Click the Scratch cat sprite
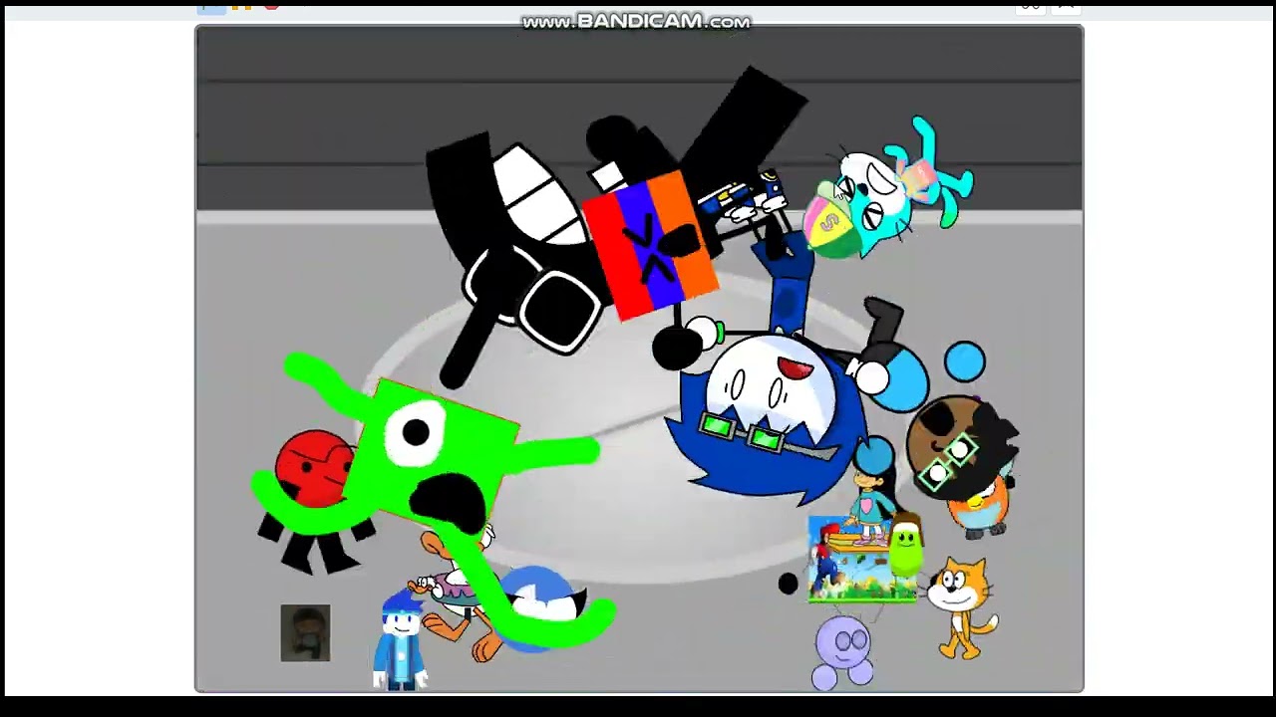Image resolution: width=1276 pixels, height=717 pixels. [x=961, y=608]
